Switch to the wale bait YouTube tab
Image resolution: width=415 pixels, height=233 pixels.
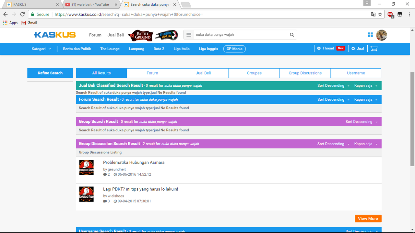coord(90,5)
